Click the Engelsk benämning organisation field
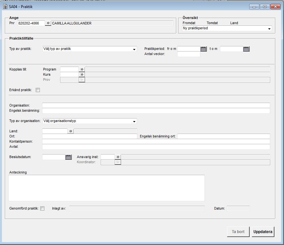Viewport: 284px width, 245px height. pyautogui.click(x=156, y=111)
